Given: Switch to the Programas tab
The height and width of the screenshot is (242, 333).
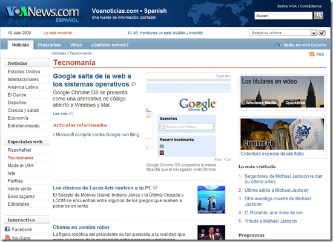Looking at the screenshot, I should [x=50, y=45].
